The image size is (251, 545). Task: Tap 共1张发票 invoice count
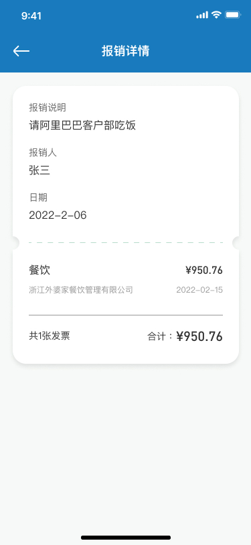click(50, 336)
